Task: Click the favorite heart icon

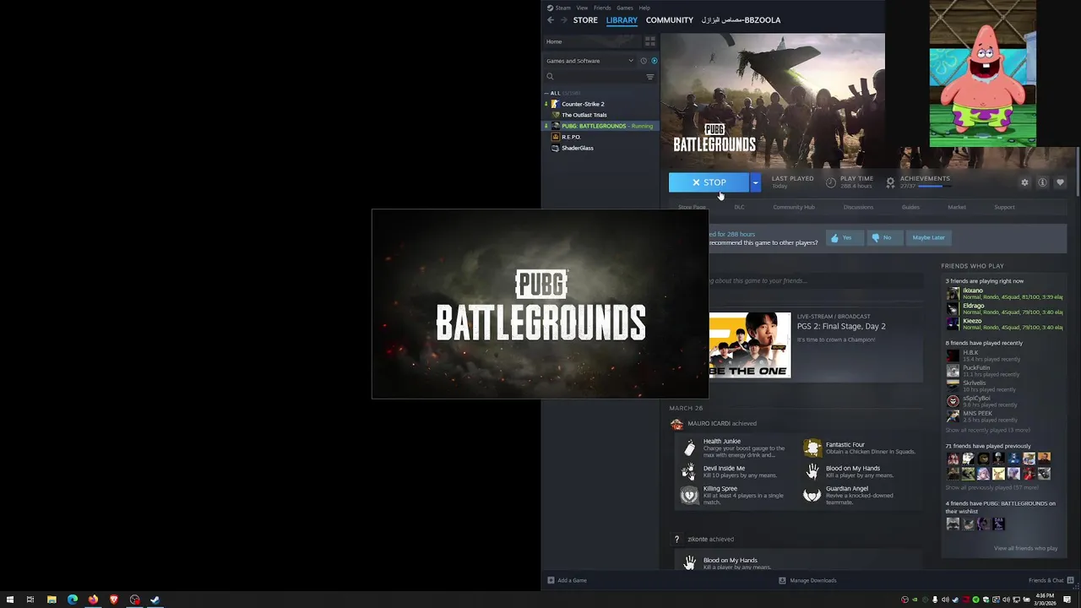Action: [x=1061, y=182]
